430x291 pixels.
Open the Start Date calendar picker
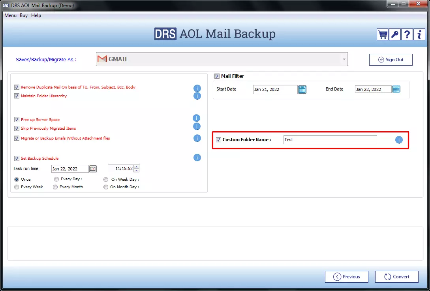pyautogui.click(x=302, y=89)
